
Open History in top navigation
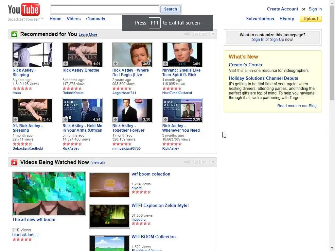click(x=287, y=19)
